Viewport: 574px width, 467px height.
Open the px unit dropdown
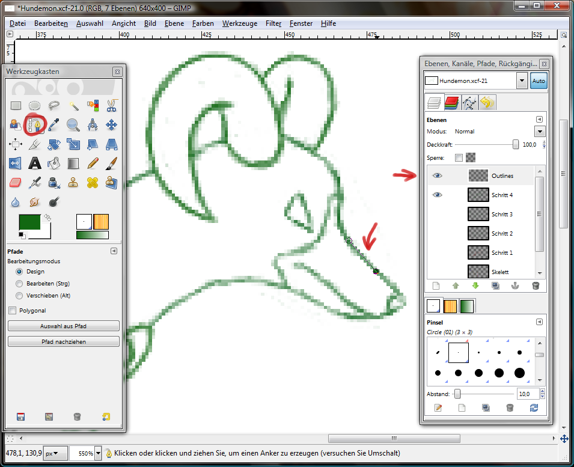55,453
